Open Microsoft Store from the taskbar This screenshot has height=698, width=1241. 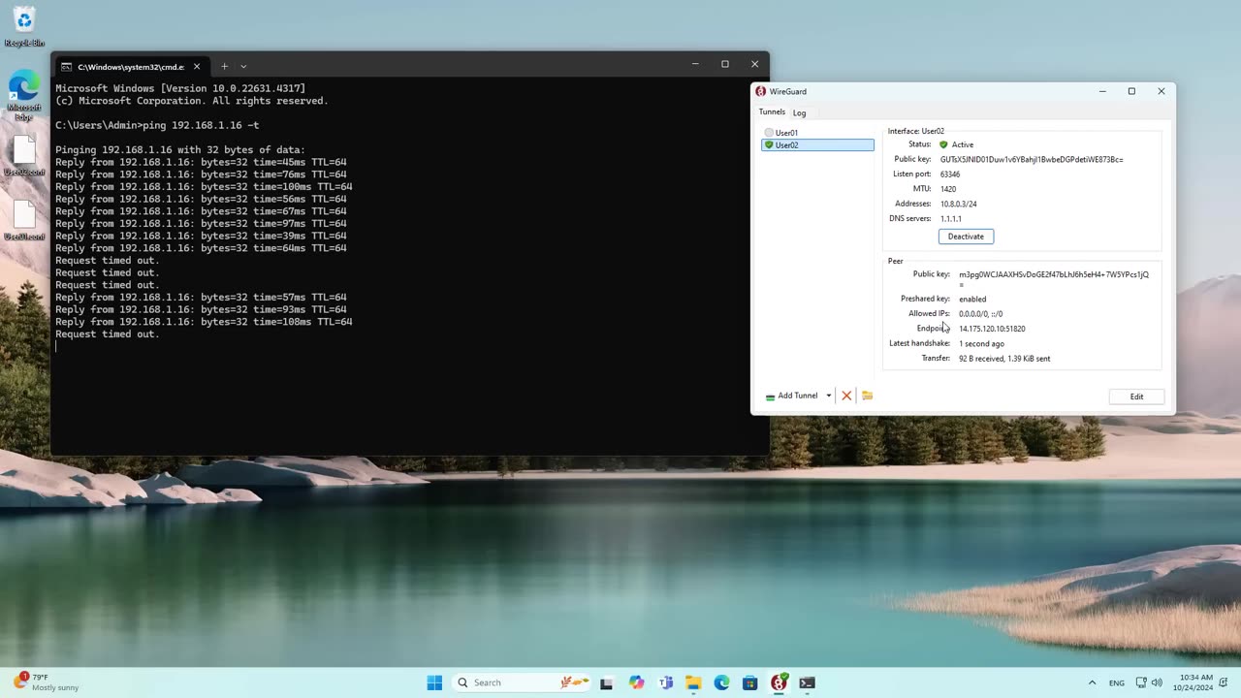click(749, 682)
